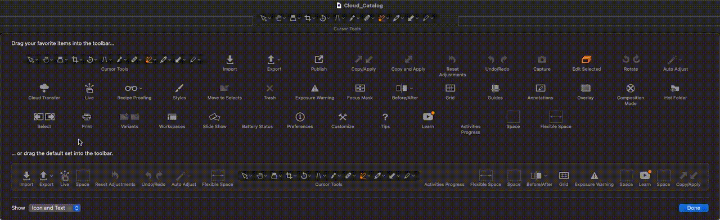Click the Move to Selects item
Viewport: 720px width, 220px height.
[224, 91]
